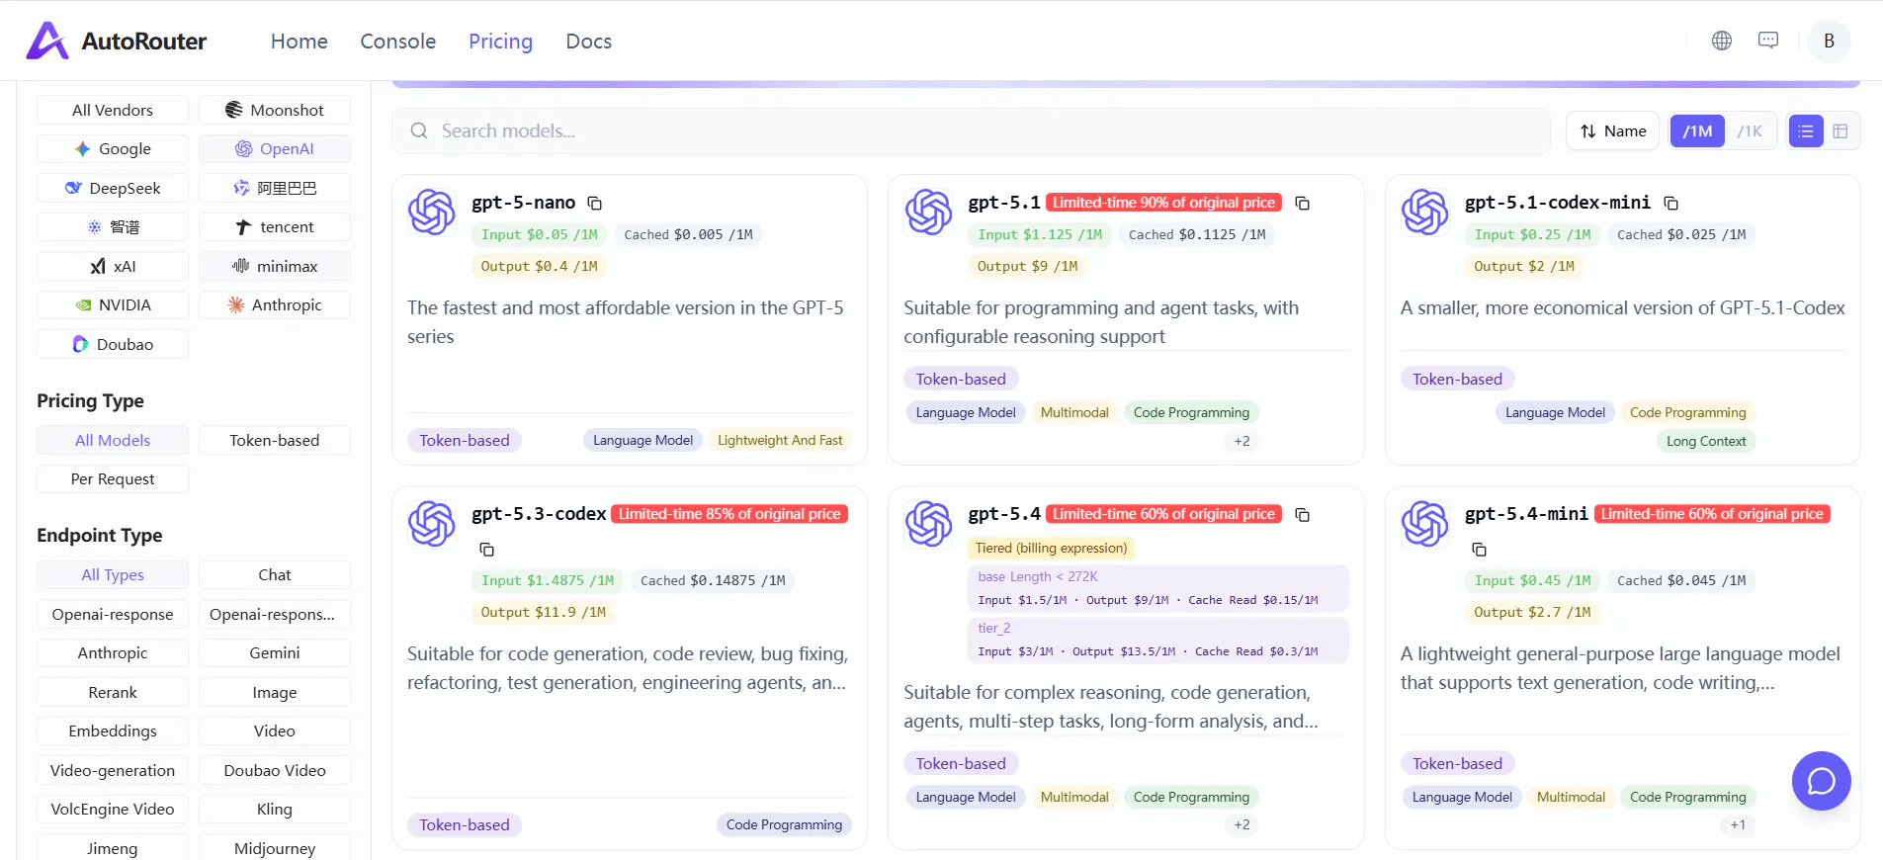Toggle pricing unit to /1M
1883x860 pixels.
pyautogui.click(x=1697, y=131)
